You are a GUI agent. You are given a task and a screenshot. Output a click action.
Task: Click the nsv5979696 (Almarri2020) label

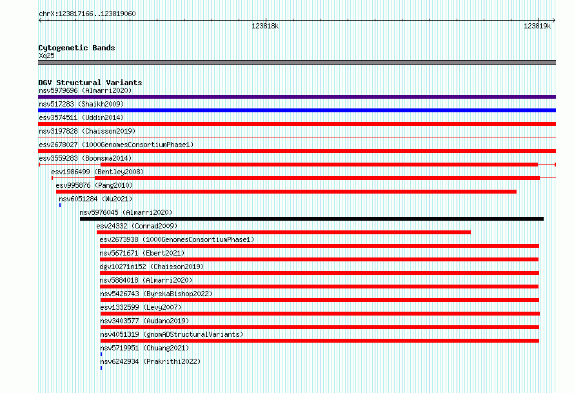[85, 90]
